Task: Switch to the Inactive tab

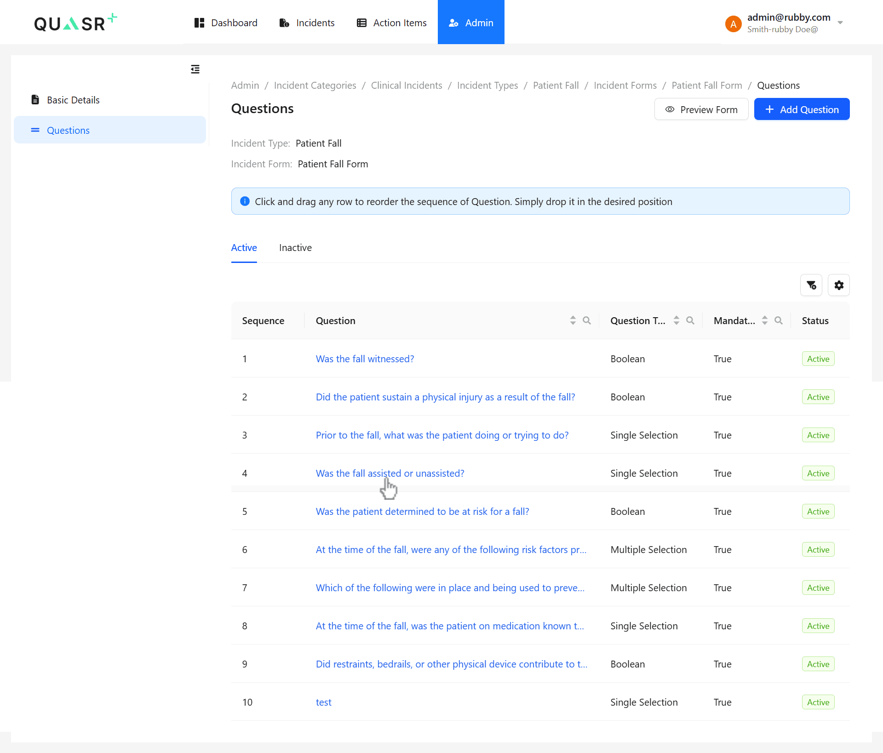Action: tap(295, 248)
